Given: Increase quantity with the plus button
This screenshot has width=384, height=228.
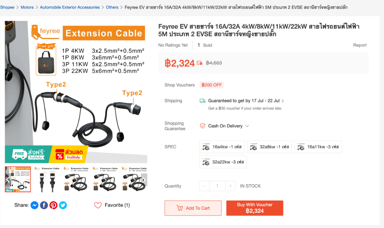Looking at the screenshot, I should 230,186.
